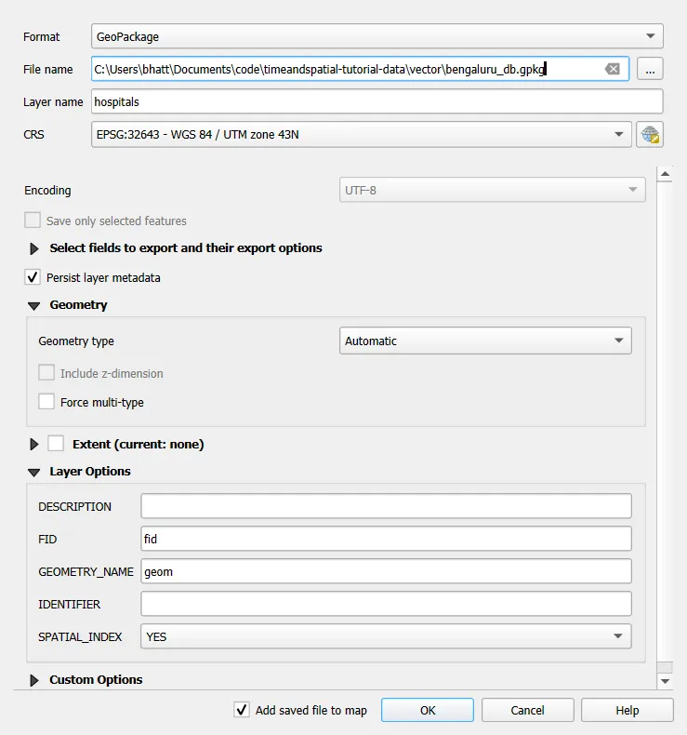Uncheck Add saved file to map
Image resolution: width=687 pixels, height=735 pixels.
(242, 710)
